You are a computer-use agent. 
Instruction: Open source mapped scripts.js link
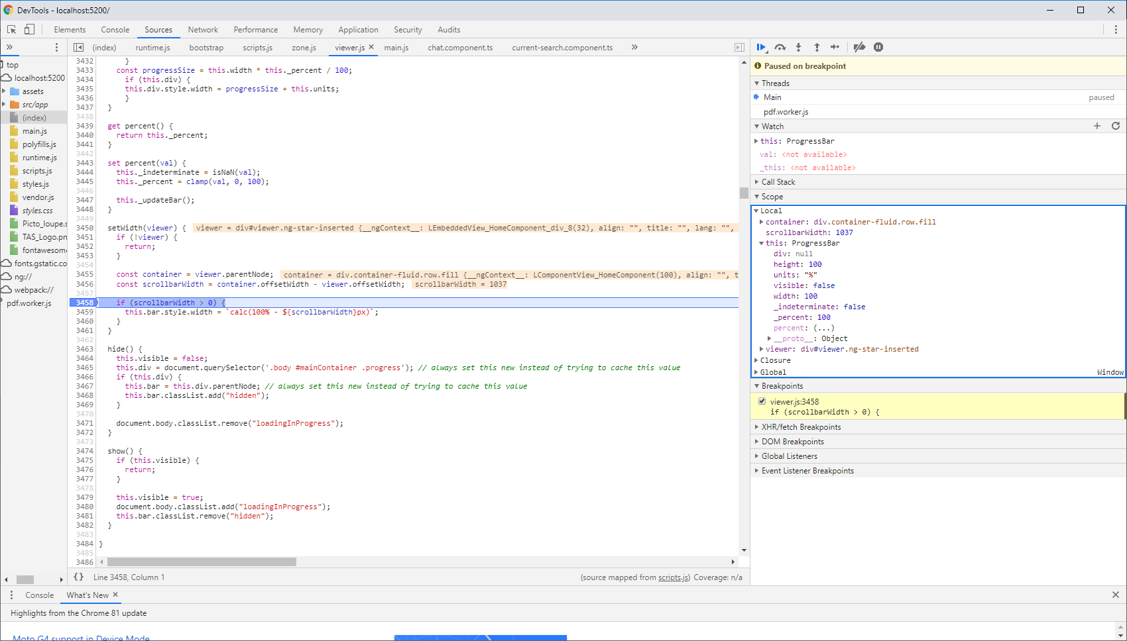tap(673, 577)
